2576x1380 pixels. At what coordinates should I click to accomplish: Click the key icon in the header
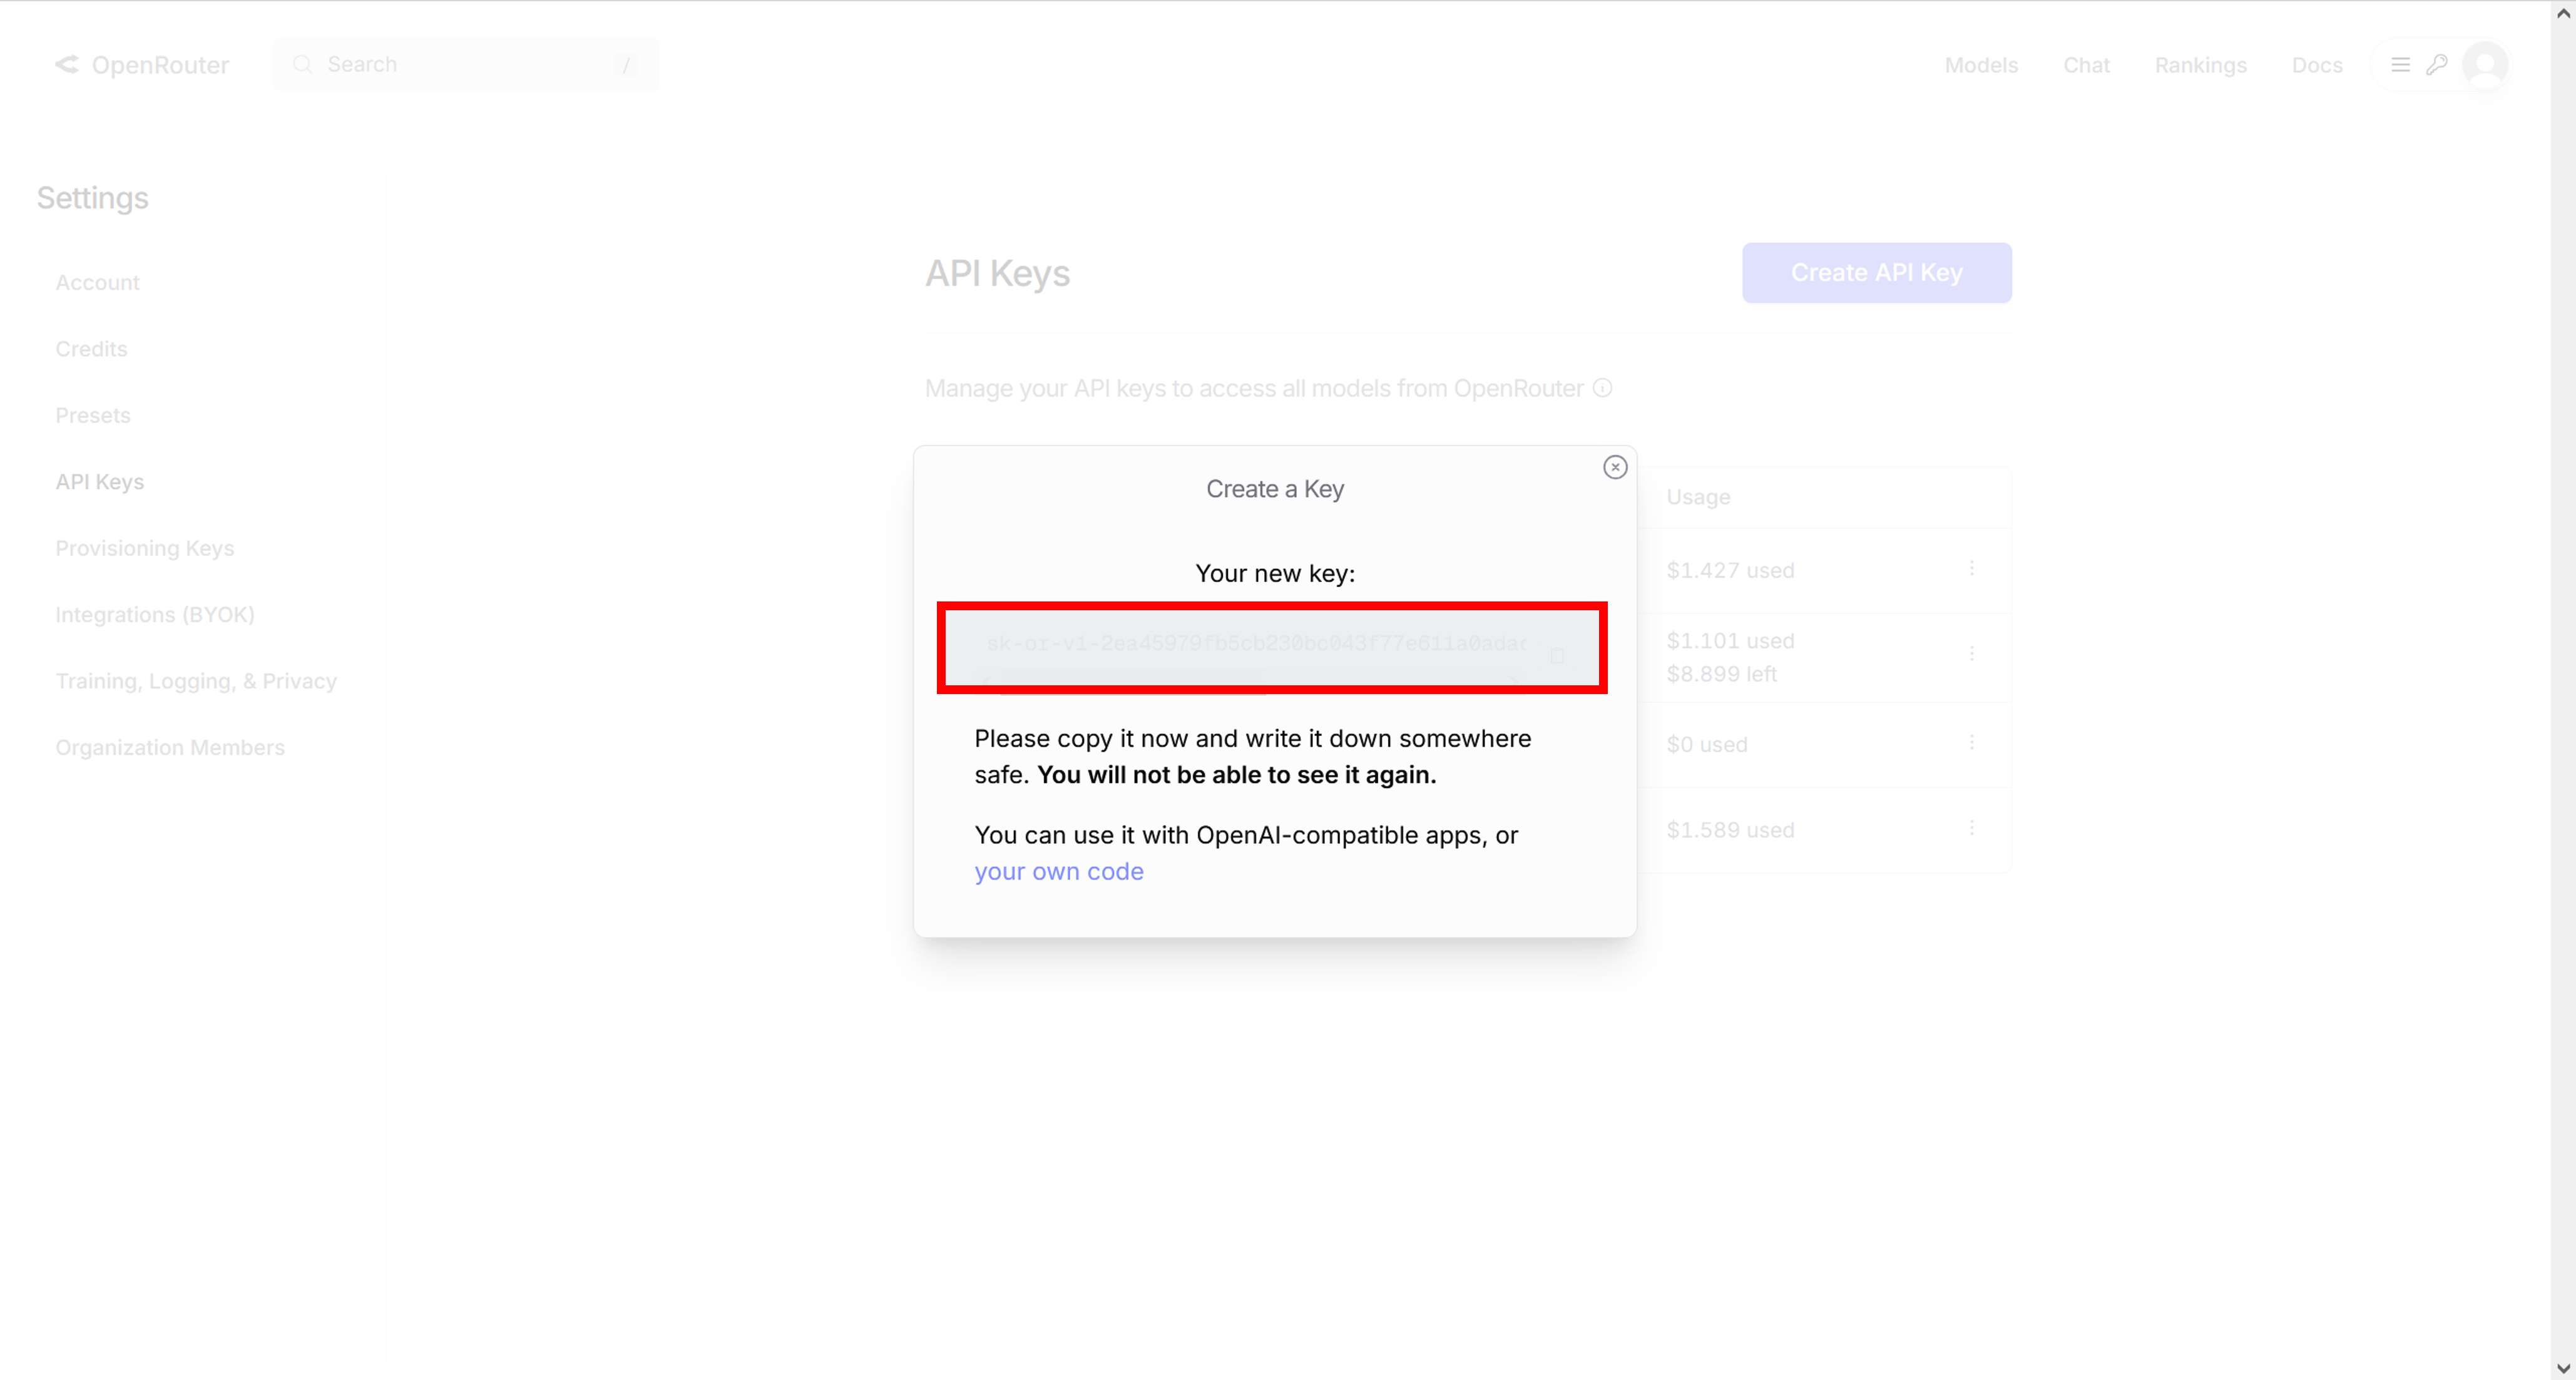click(2436, 65)
